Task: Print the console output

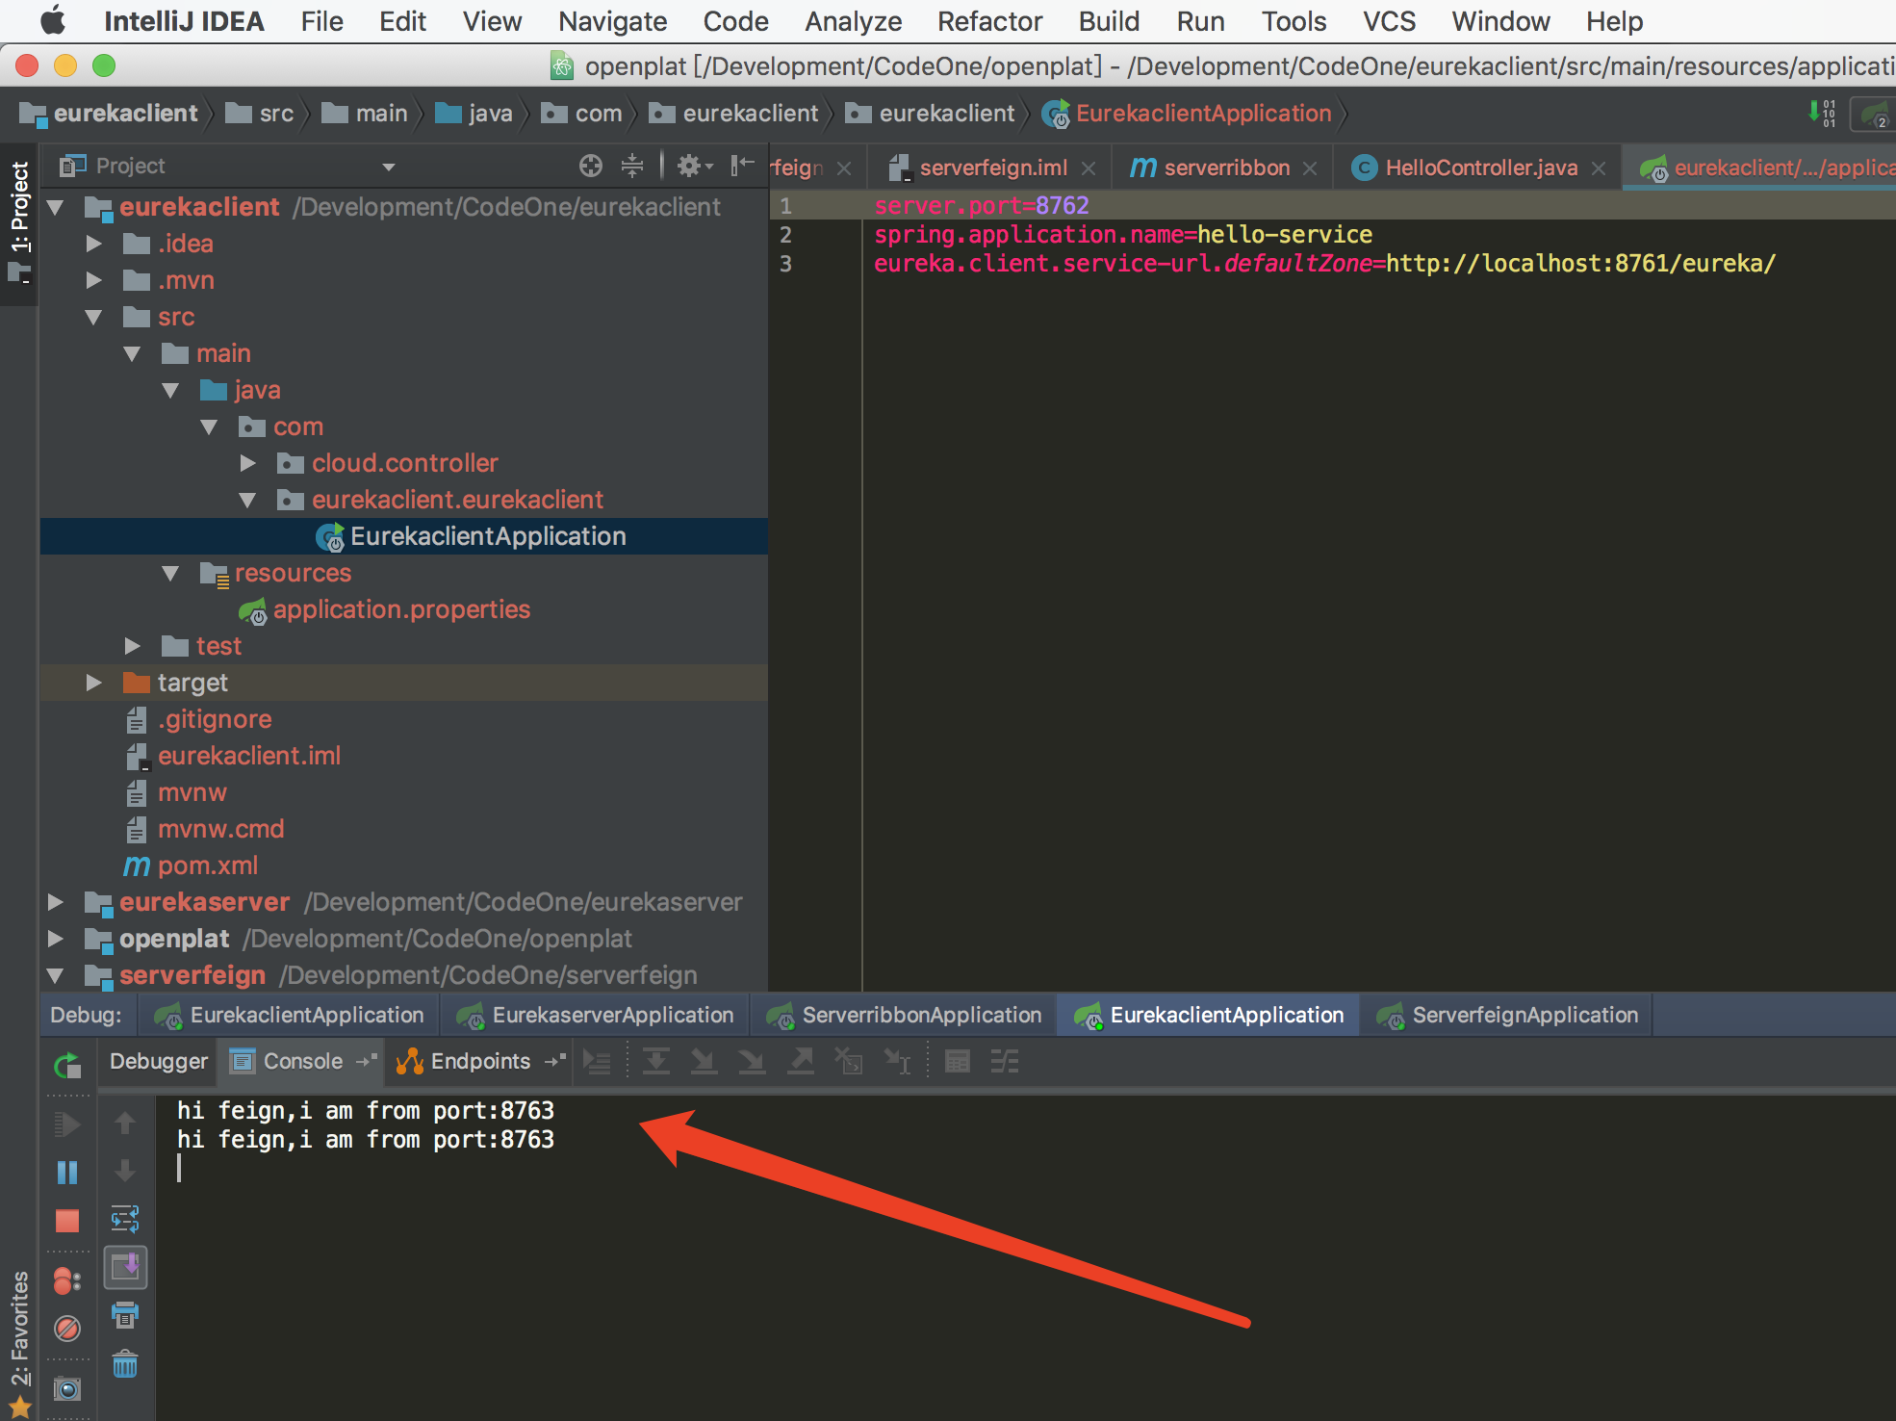Action: [125, 1315]
